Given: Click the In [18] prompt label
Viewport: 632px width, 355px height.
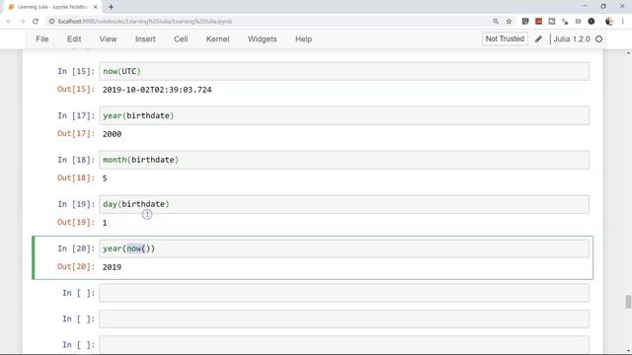Looking at the screenshot, I should 76,160.
